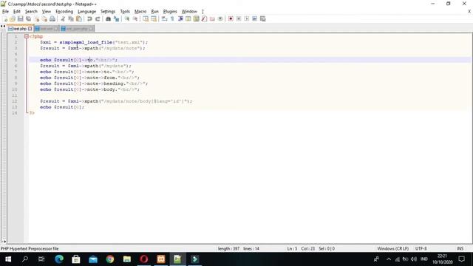The width and height of the screenshot is (473, 266).
Task: Collapse the <?php fold marker on line 1
Action: click(27, 36)
